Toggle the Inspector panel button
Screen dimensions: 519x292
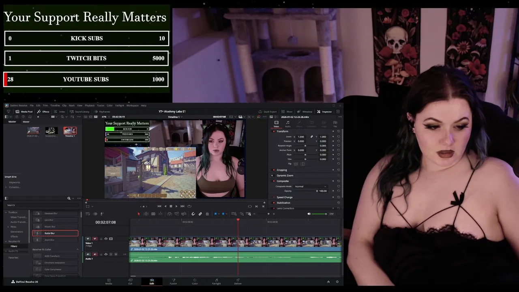point(324,112)
